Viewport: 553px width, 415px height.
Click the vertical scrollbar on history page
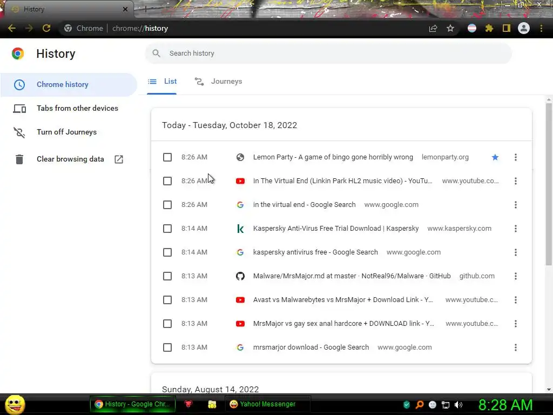[x=549, y=184]
